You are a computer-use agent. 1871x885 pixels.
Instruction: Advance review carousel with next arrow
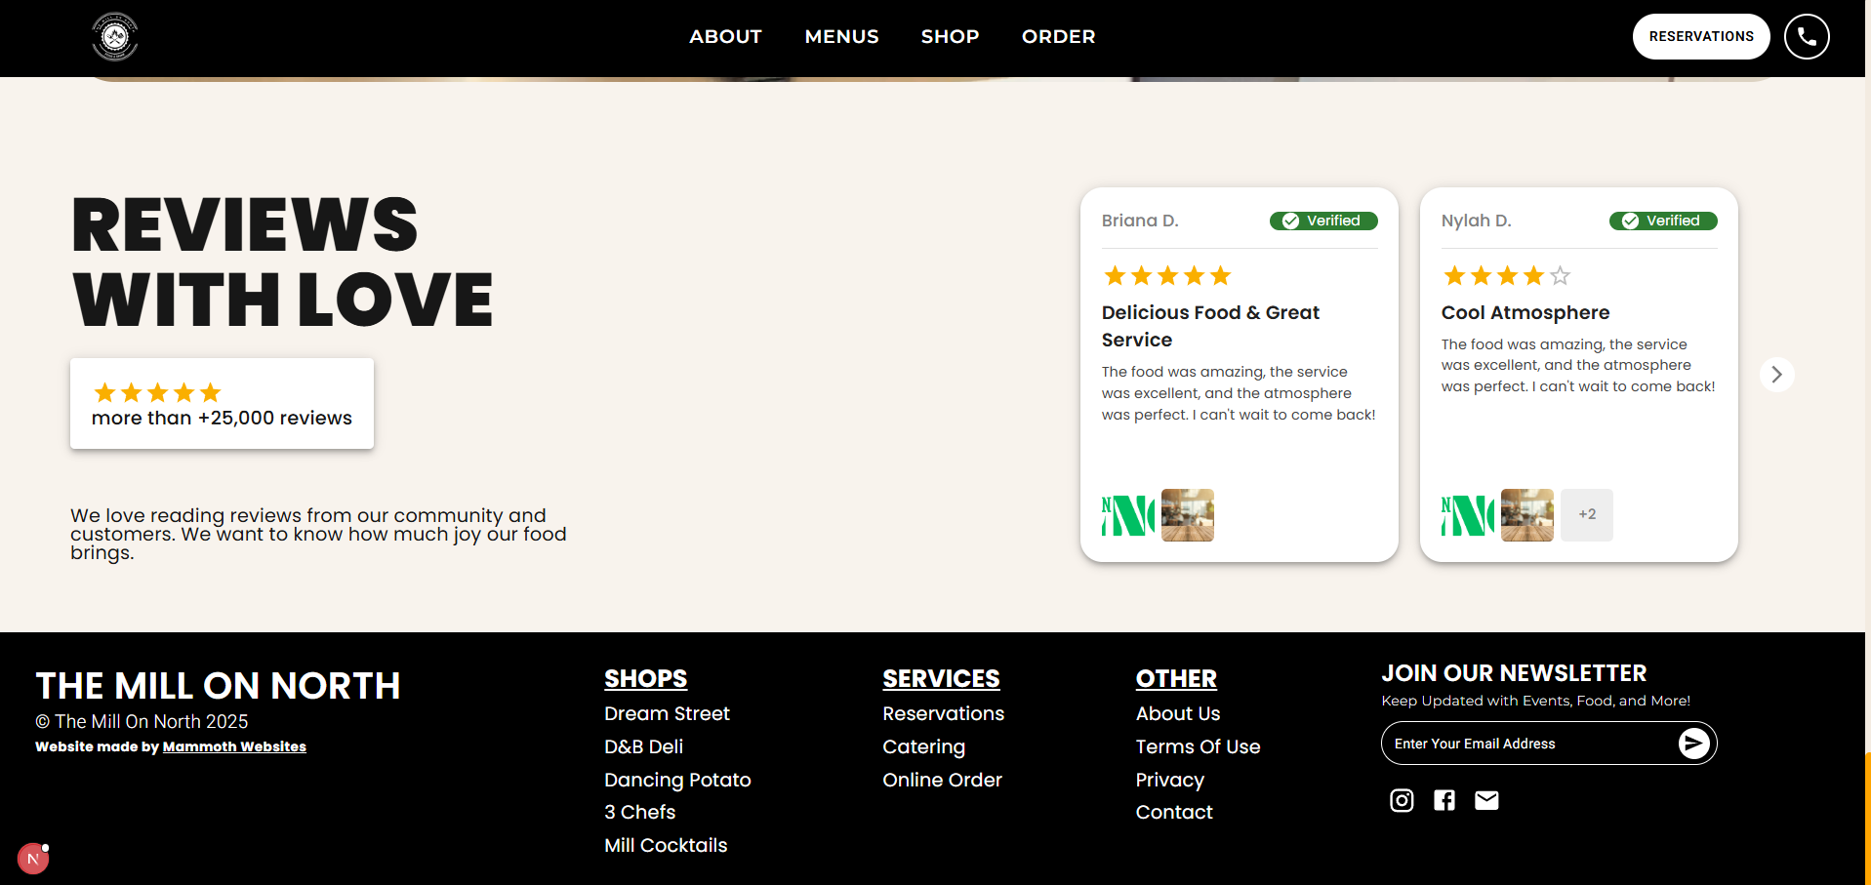[1776, 375]
